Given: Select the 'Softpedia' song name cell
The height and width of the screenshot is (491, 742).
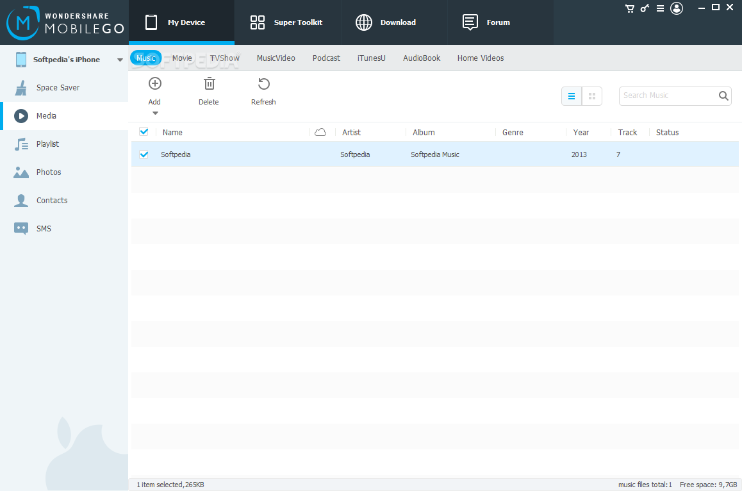Looking at the screenshot, I should coord(176,154).
